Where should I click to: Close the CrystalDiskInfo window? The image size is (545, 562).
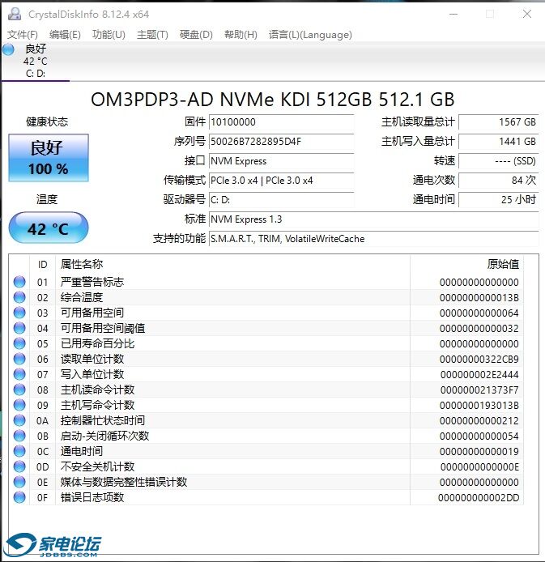coord(526,14)
